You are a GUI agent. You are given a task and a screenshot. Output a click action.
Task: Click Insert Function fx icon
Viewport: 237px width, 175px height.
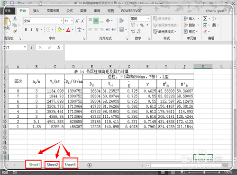tap(59, 47)
